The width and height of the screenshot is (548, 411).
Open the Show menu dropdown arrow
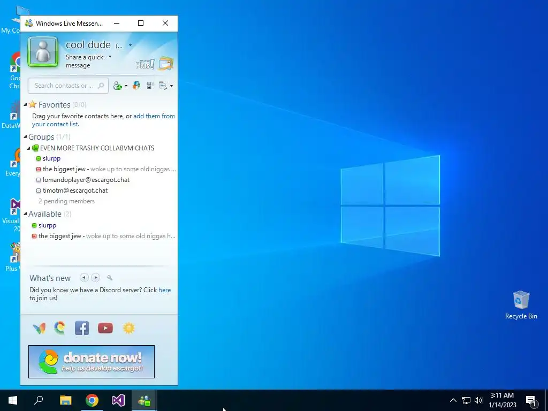point(171,86)
